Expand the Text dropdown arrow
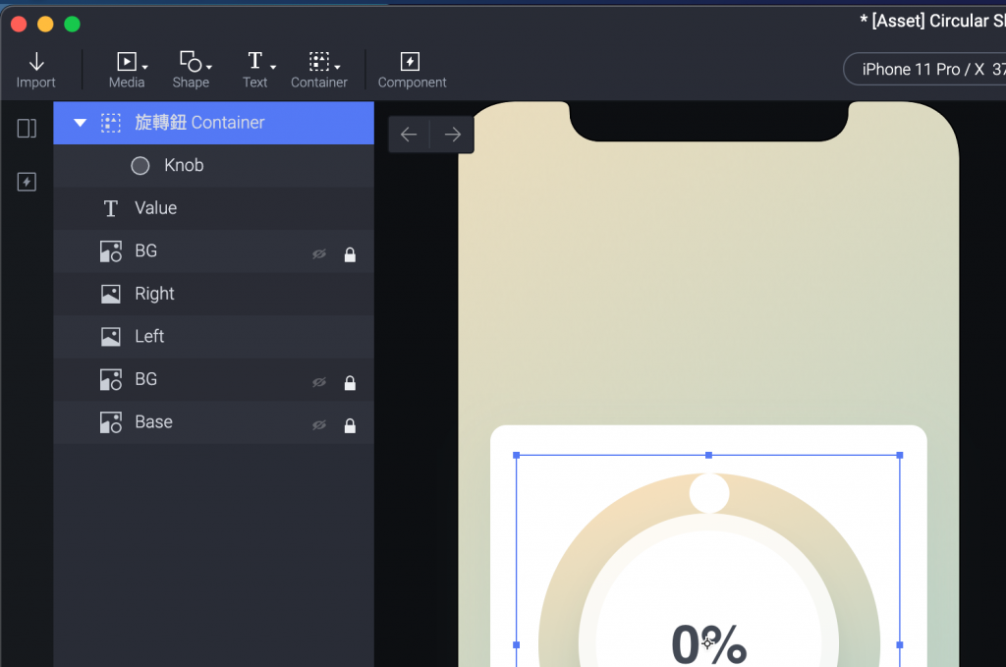This screenshot has height=667, width=1006. point(273,67)
